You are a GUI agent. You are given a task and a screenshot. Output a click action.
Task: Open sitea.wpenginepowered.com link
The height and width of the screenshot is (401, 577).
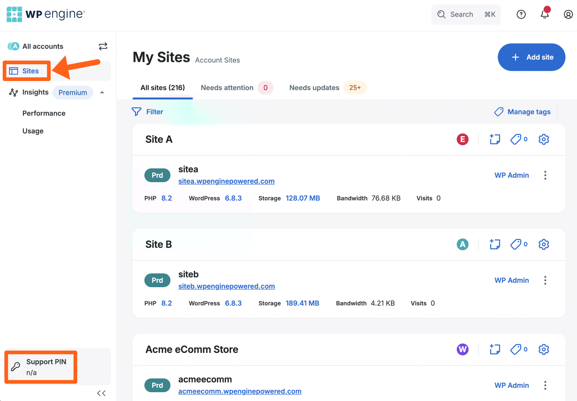point(226,181)
